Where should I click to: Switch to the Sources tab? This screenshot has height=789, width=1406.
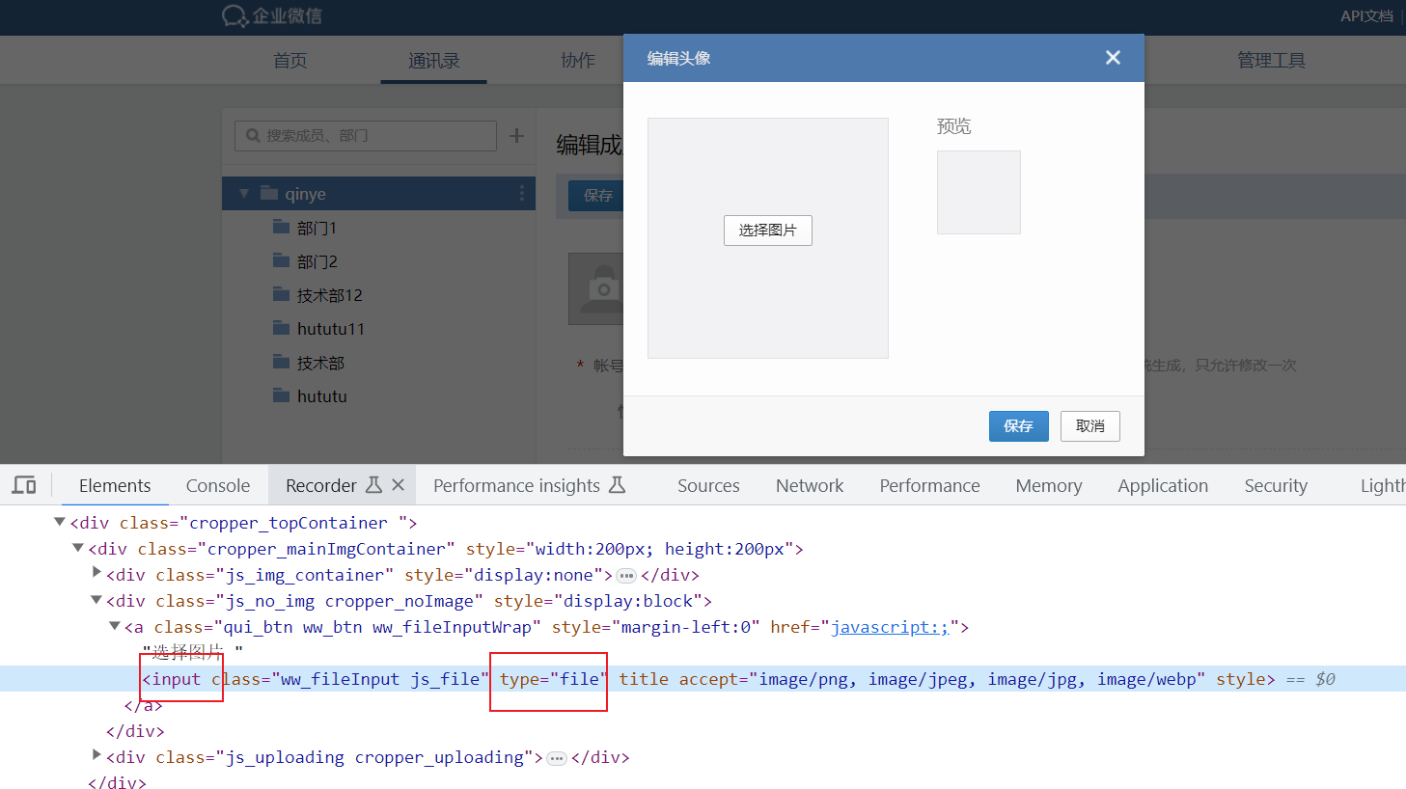pos(708,486)
